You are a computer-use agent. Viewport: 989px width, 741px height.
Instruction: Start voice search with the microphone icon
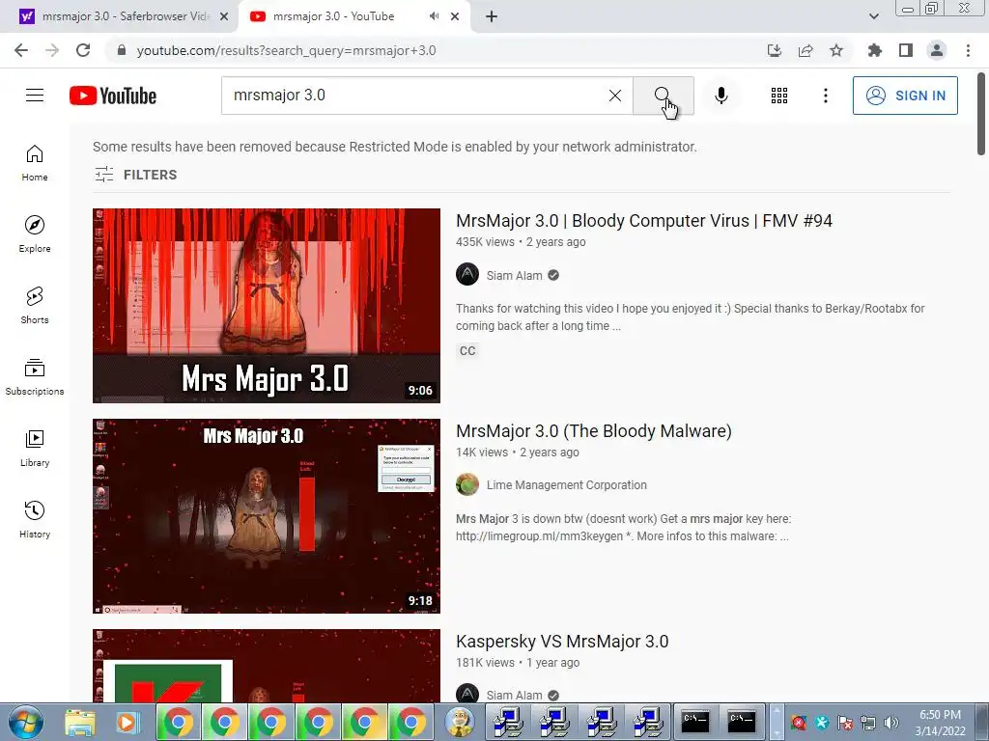(x=721, y=96)
